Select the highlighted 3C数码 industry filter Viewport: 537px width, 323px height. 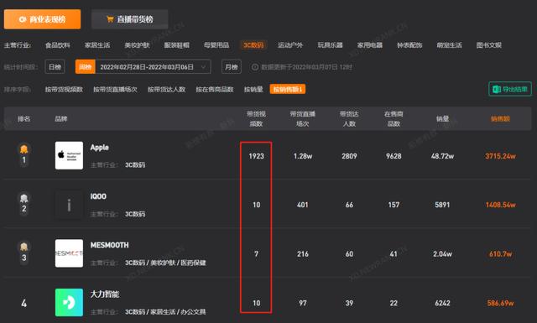coord(253,45)
